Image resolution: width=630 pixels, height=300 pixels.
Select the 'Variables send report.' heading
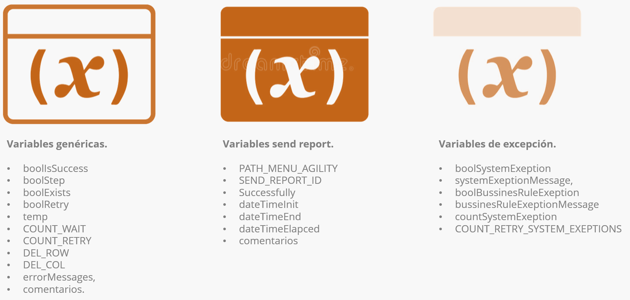click(278, 144)
